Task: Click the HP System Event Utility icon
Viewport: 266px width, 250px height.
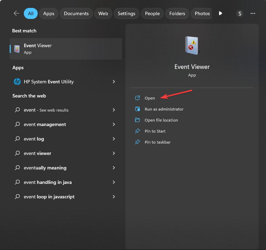Action: tap(17, 82)
